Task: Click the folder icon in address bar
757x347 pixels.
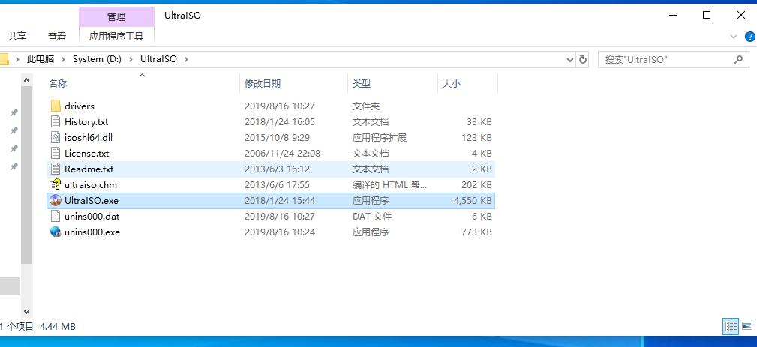Action: [x=4, y=59]
